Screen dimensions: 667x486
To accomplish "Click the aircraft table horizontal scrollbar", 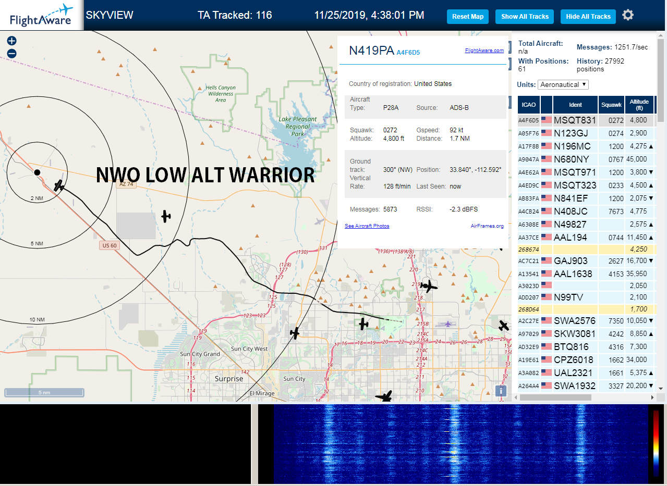I will point(555,397).
